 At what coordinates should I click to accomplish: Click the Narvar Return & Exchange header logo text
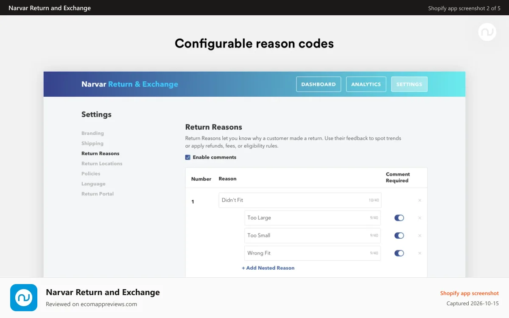(x=130, y=84)
